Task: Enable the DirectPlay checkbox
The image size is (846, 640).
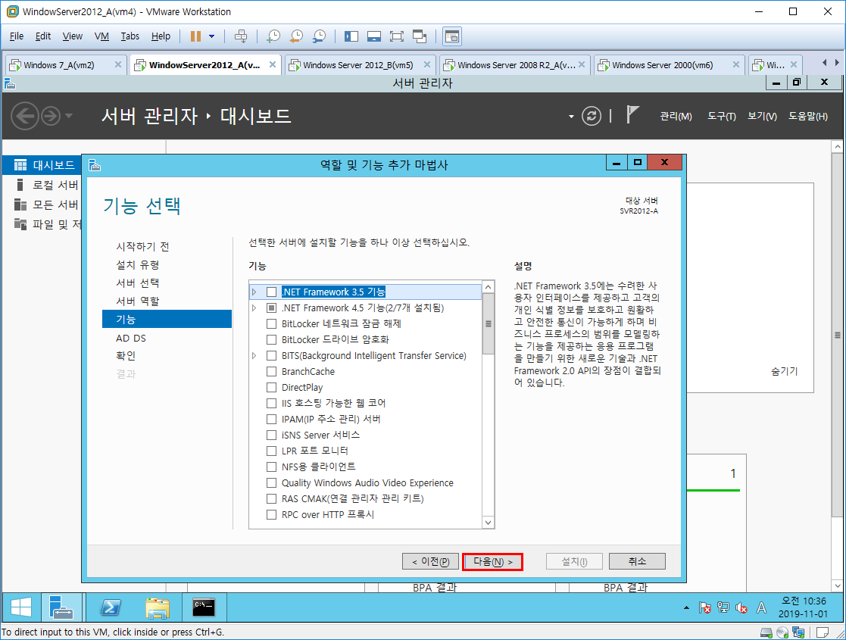Action: [271, 388]
